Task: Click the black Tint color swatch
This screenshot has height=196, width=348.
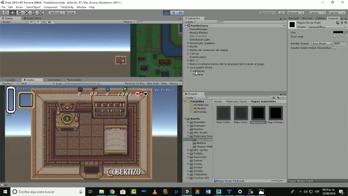Action: point(338,32)
